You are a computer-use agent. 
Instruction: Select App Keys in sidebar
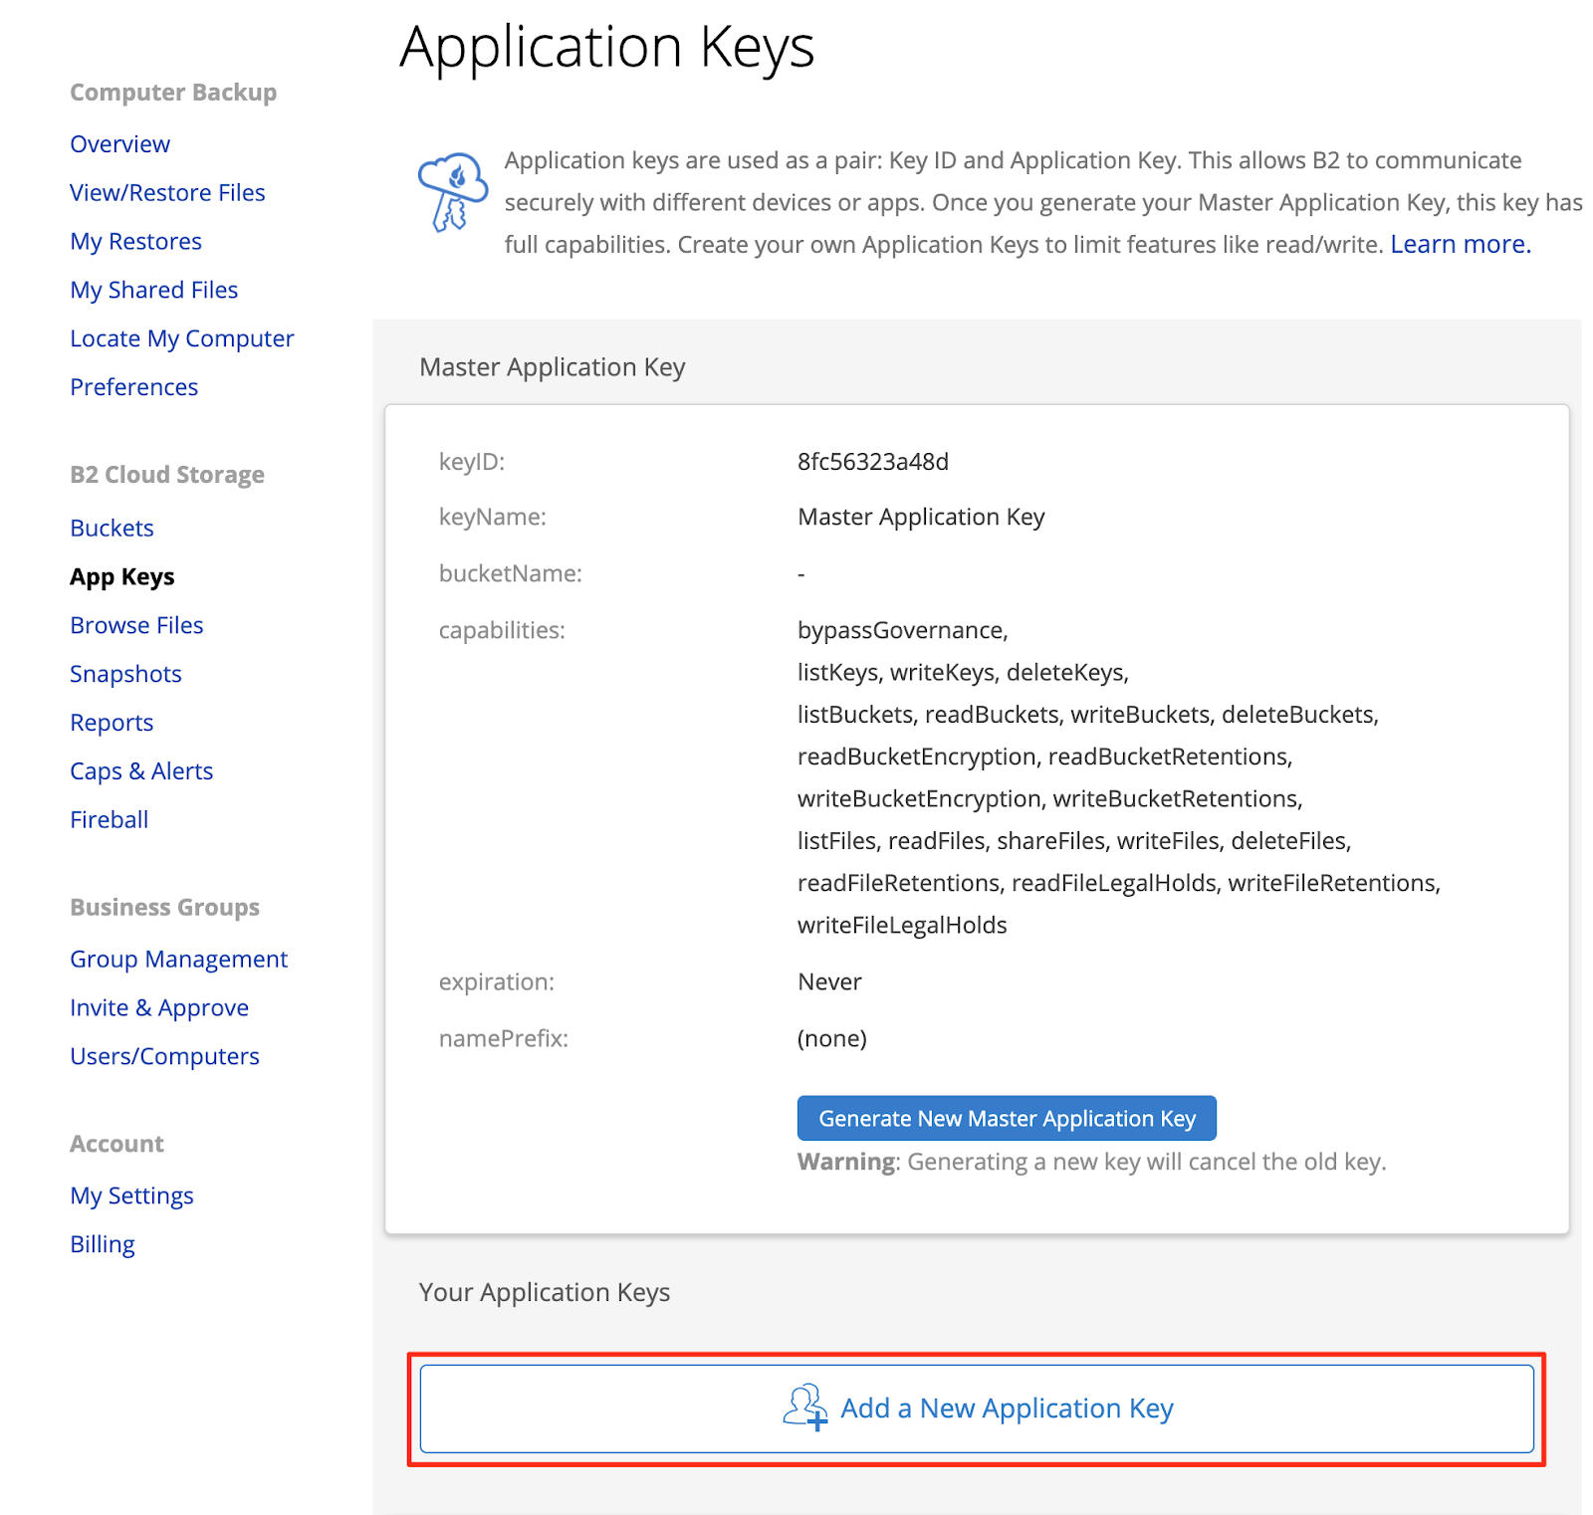(x=121, y=577)
